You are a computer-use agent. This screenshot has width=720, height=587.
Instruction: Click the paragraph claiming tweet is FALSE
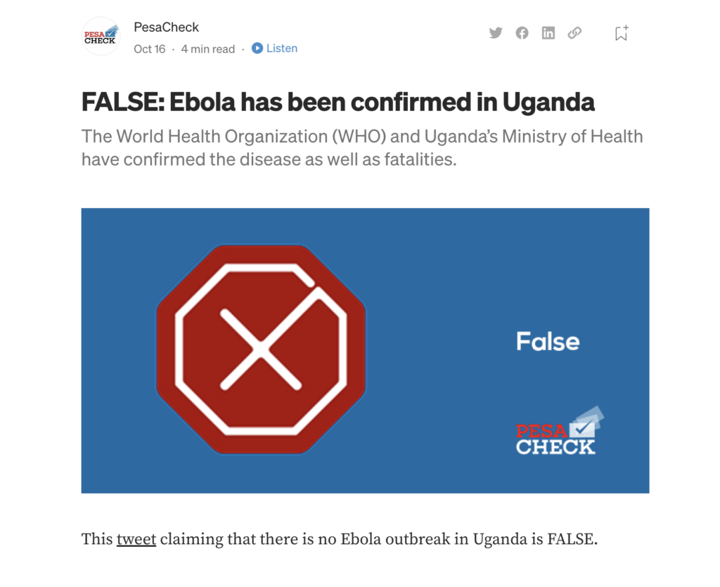tap(340, 538)
